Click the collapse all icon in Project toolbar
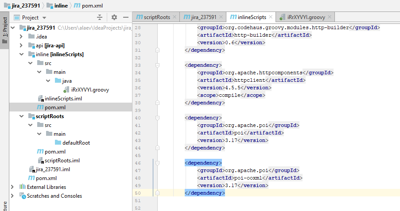Viewport: 400px width, 211px height. coord(100,17)
